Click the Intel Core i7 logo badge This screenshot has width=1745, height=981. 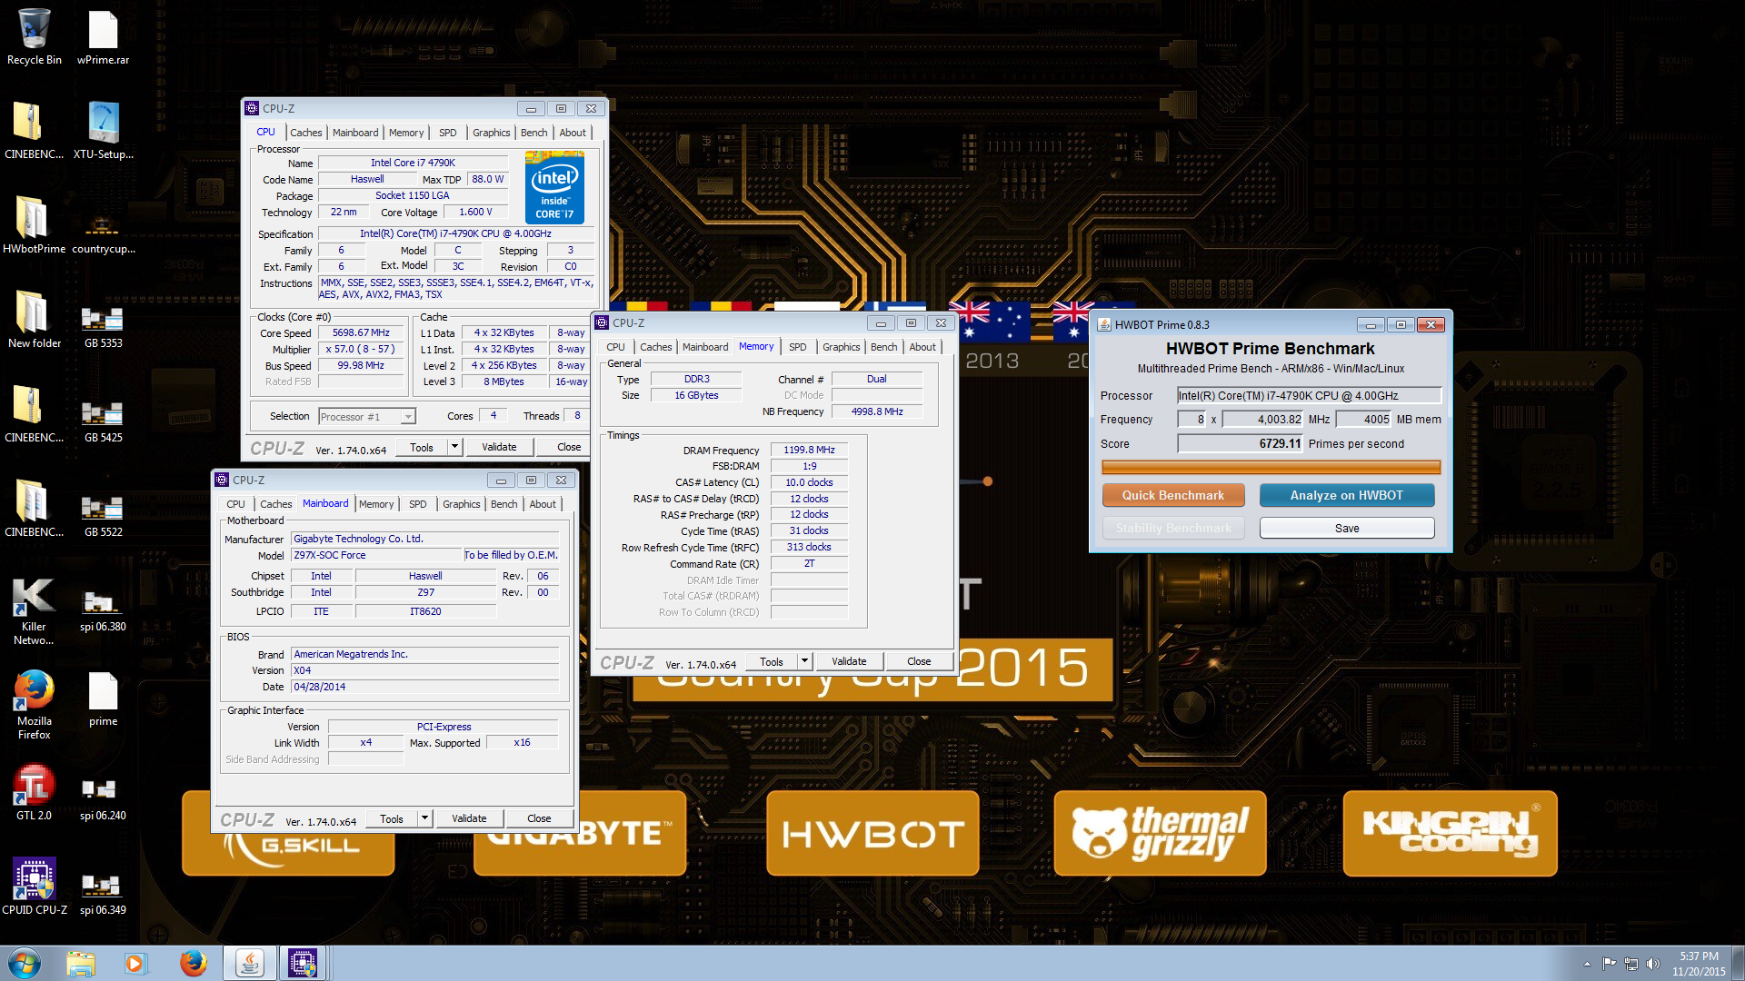pos(554,187)
